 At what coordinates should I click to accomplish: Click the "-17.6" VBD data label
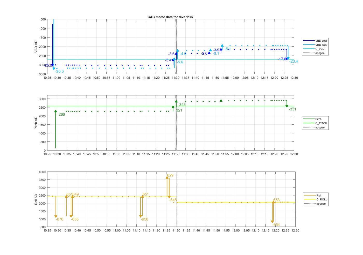282,59
